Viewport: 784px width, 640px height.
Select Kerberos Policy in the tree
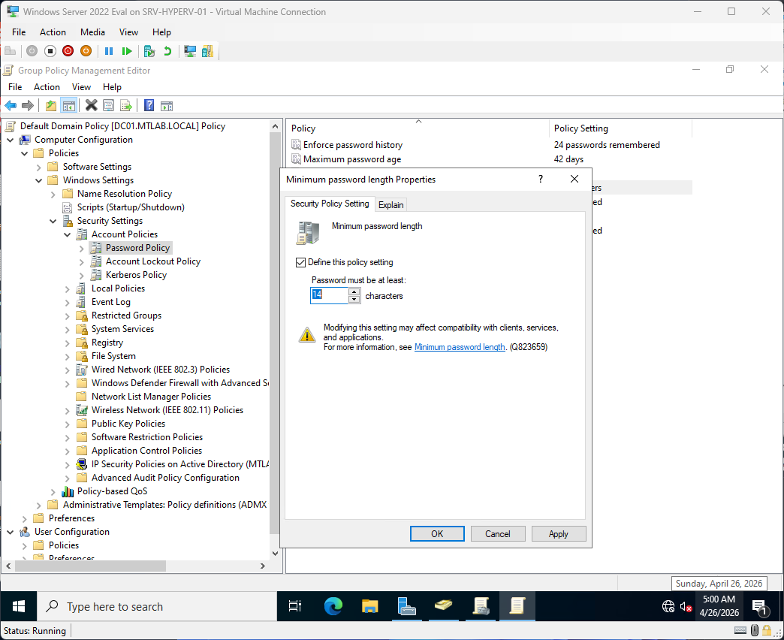(136, 275)
